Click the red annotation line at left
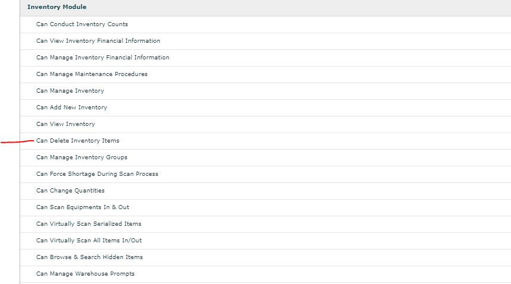 coord(17,142)
